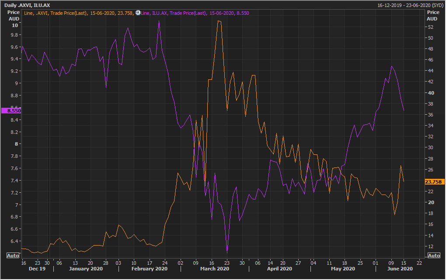446x280 pixels.
Task: Click the 27 date tick in April
Action: [x=298, y=263]
